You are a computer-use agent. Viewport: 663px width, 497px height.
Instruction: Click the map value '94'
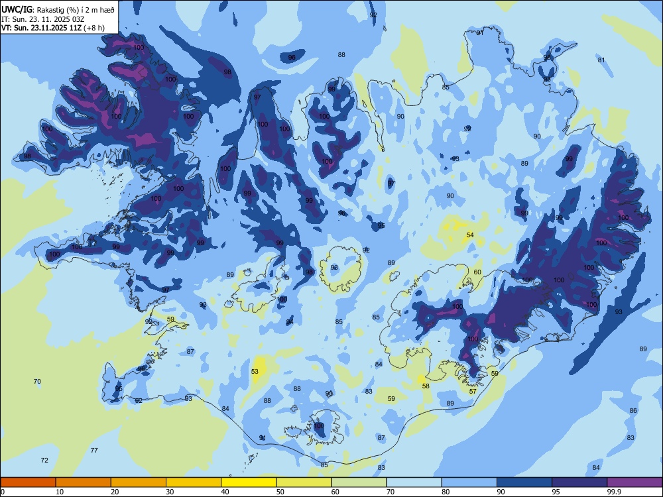tap(290, 322)
